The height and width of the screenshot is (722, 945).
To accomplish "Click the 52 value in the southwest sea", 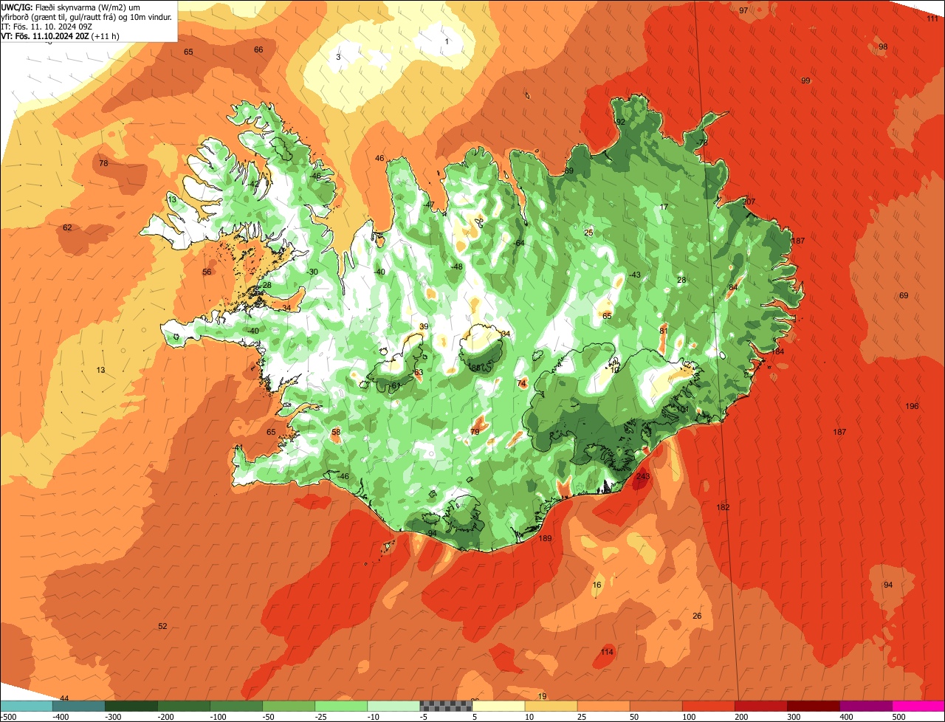I will click(162, 626).
